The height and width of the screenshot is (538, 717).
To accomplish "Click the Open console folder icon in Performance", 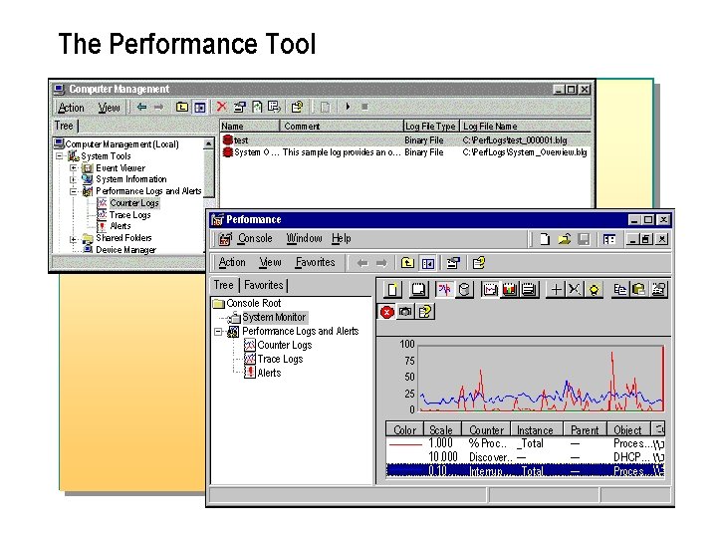I will (565, 239).
